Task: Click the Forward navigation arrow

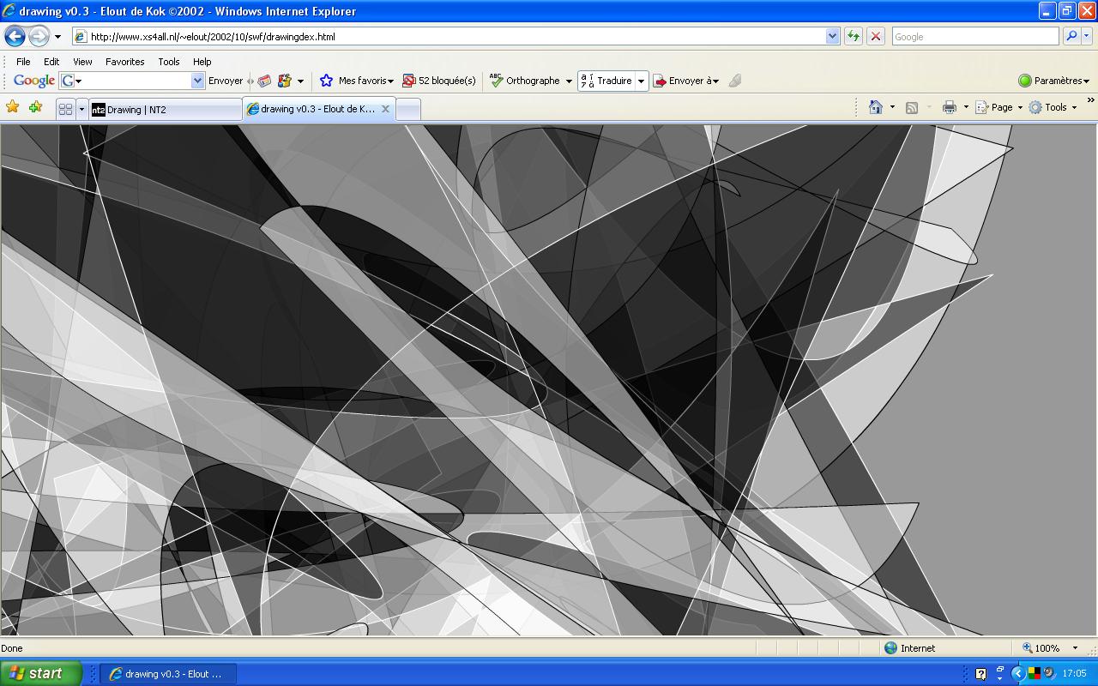Action: click(39, 36)
